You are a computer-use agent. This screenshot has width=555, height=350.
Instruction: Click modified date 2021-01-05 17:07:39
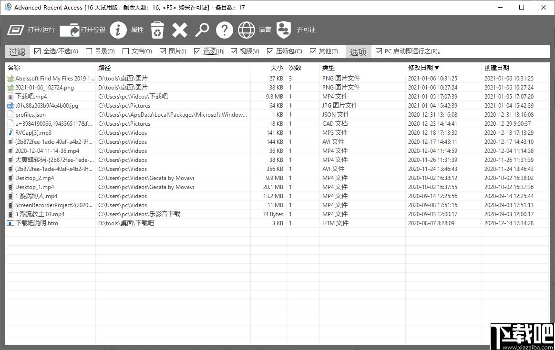tap(432, 97)
